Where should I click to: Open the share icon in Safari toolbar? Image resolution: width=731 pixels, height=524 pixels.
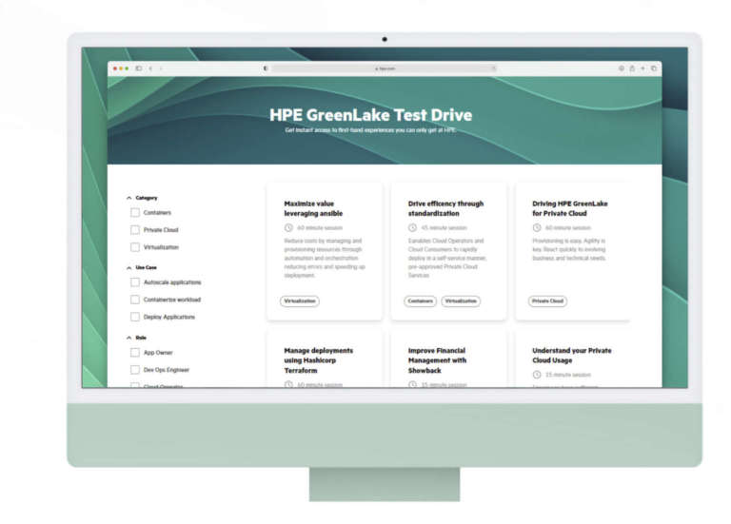[632, 68]
